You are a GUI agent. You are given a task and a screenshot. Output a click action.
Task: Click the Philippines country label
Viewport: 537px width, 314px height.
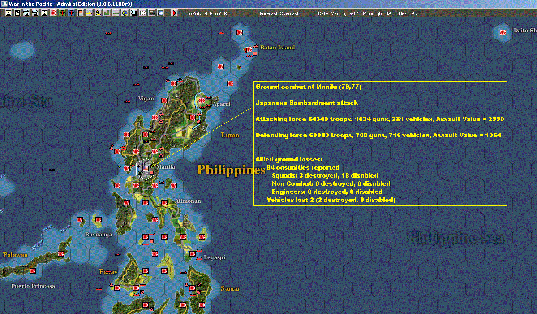pyautogui.click(x=231, y=170)
